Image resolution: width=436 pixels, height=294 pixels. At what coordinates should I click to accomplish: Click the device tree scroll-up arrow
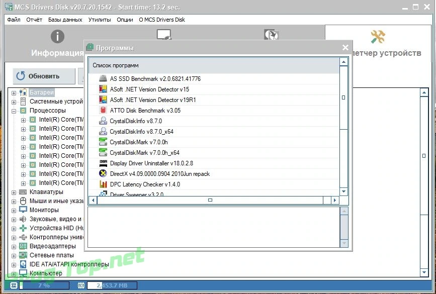coord(424,92)
